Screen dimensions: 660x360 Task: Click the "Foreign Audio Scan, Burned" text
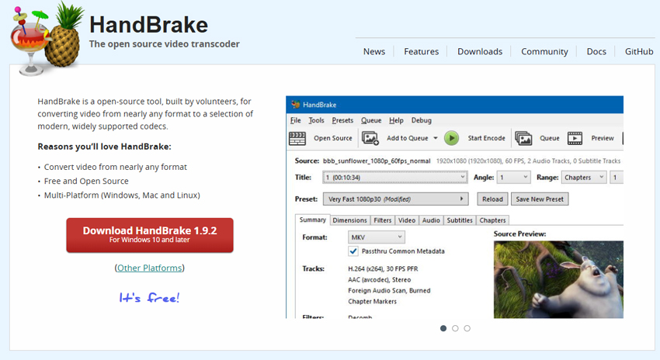(389, 291)
